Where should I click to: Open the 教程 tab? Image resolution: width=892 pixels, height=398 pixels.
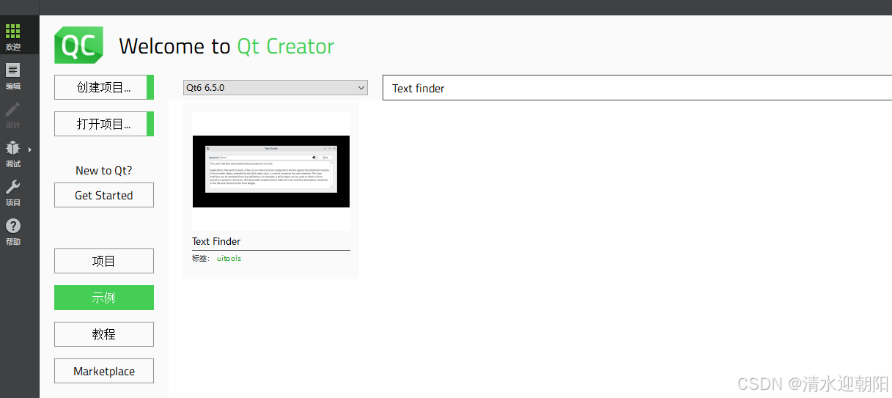tap(104, 334)
